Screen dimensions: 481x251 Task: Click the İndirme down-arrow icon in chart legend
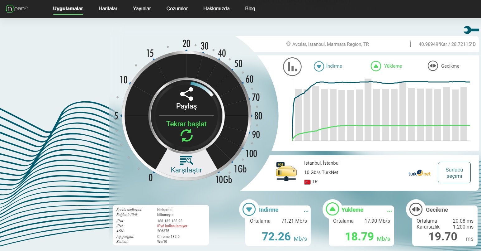coord(319,66)
